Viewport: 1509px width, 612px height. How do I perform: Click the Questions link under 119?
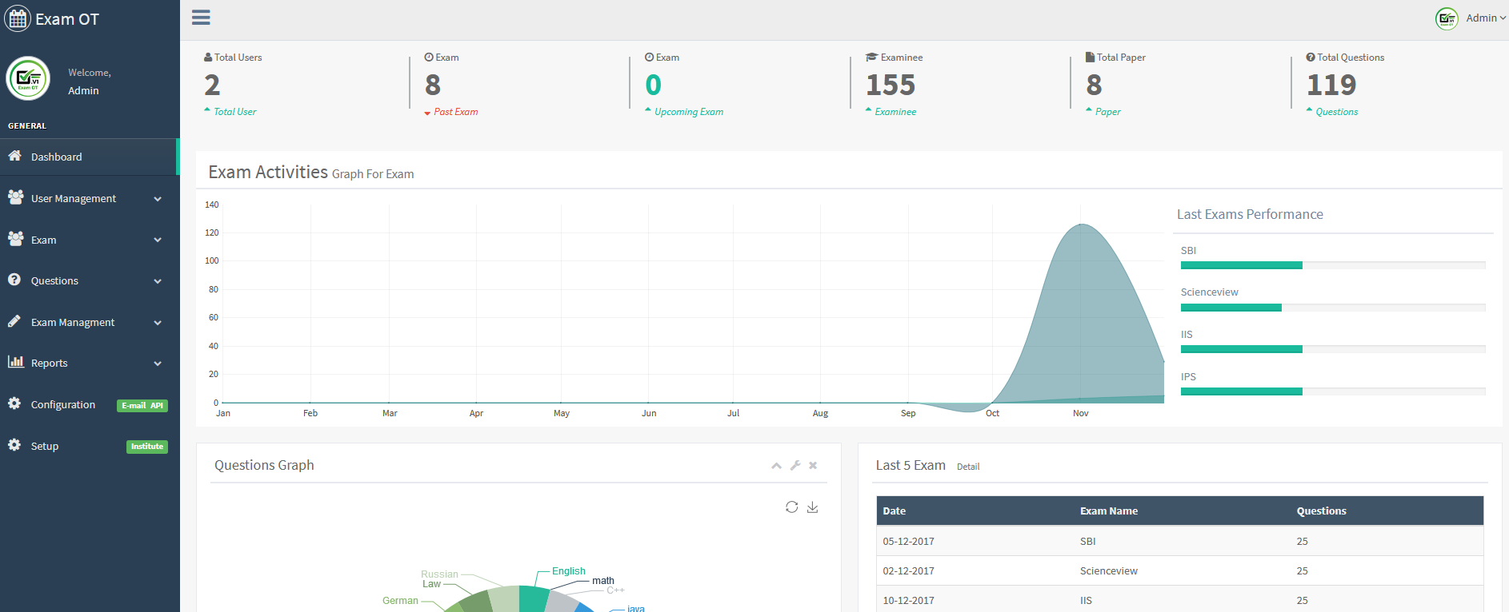(x=1337, y=112)
